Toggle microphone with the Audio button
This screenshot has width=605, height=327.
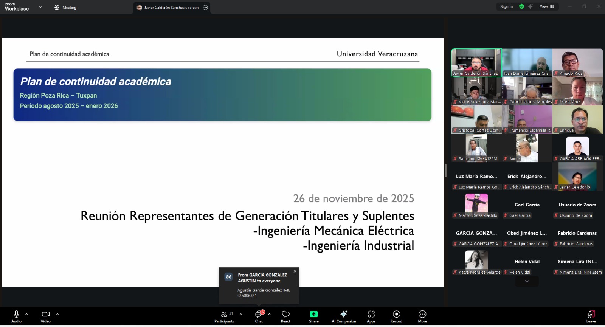pyautogui.click(x=16, y=316)
